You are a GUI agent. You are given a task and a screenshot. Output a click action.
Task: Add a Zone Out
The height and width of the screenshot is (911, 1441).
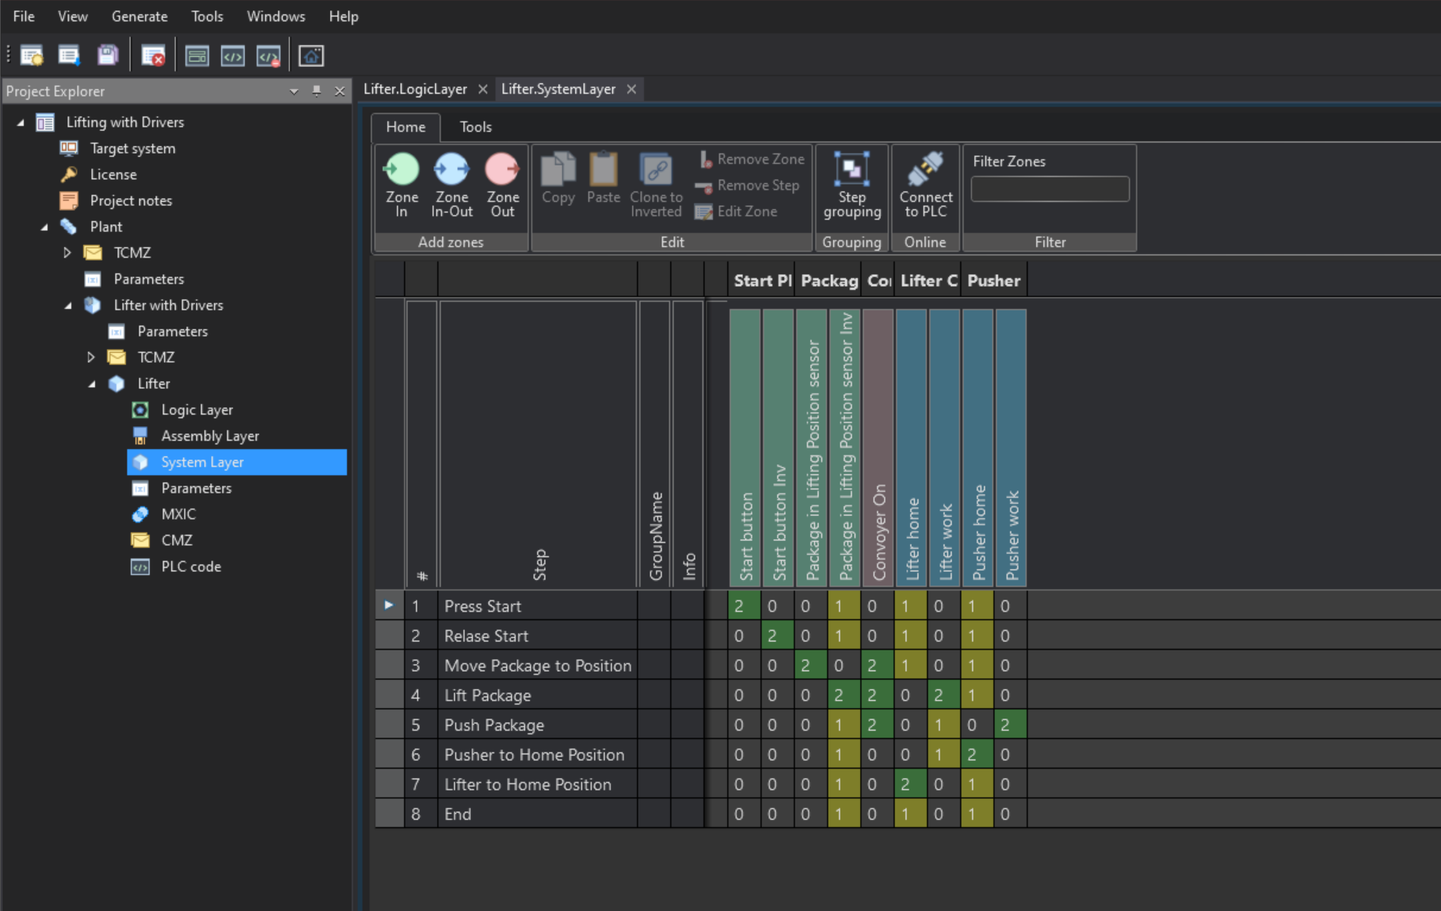pyautogui.click(x=502, y=186)
